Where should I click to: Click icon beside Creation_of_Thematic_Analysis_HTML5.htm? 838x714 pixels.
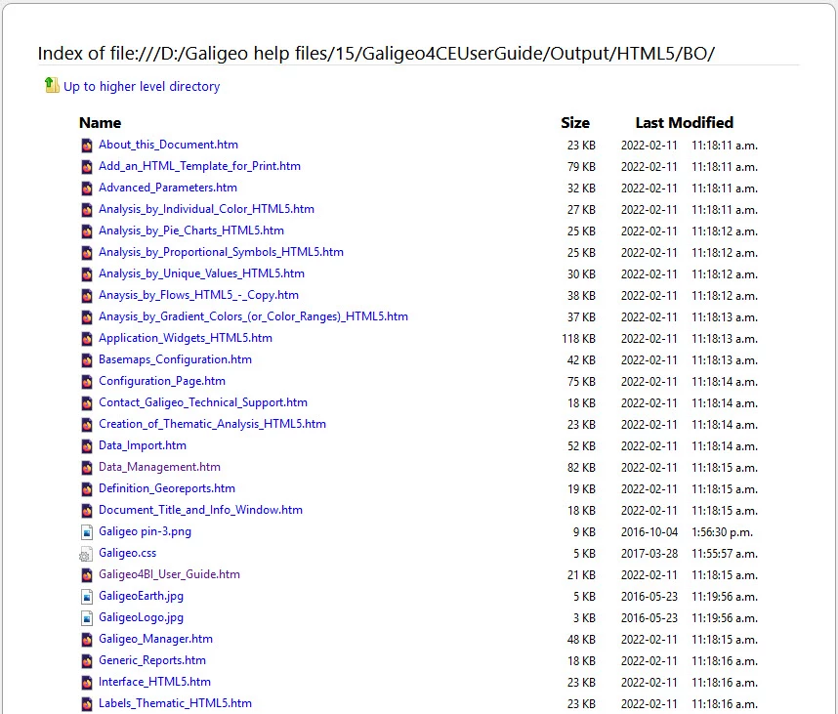pyautogui.click(x=87, y=424)
